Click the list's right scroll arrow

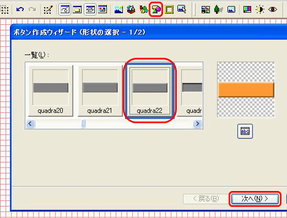pyautogui.click(x=198, y=124)
